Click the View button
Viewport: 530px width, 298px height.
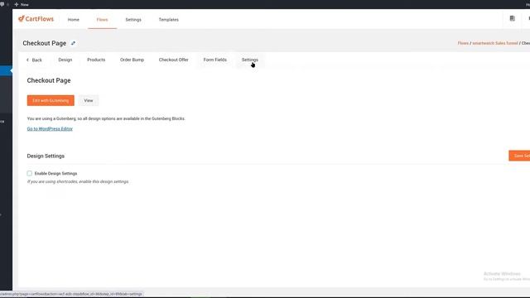click(x=89, y=100)
